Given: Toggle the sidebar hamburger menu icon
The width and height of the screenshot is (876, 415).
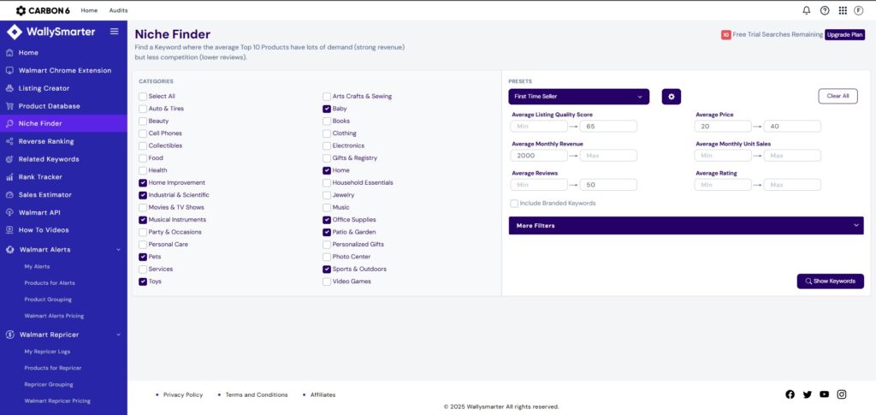Looking at the screenshot, I should 114,32.
